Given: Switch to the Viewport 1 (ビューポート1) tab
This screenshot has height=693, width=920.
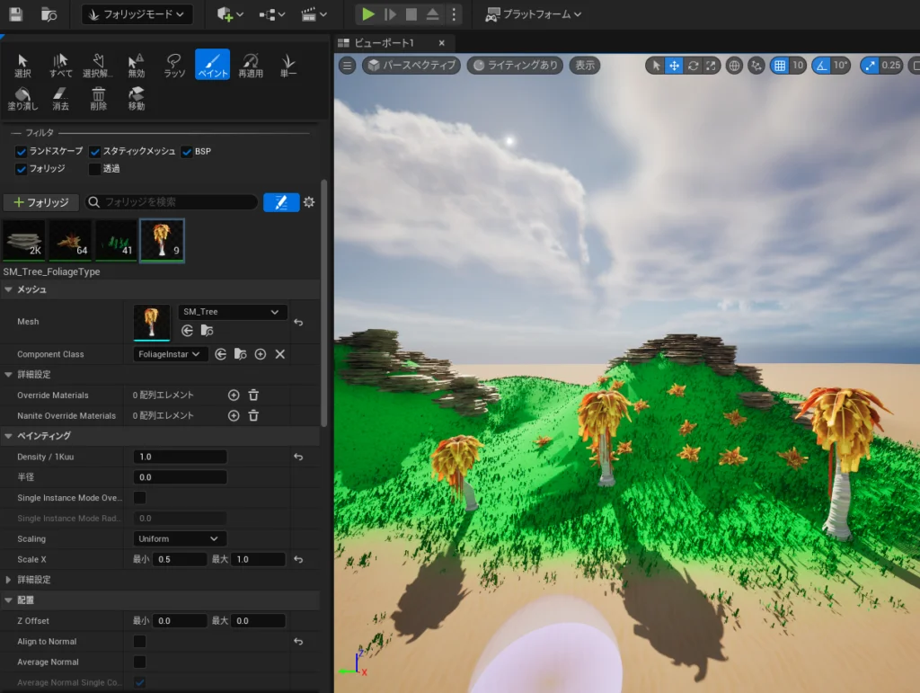Looking at the screenshot, I should [x=386, y=43].
